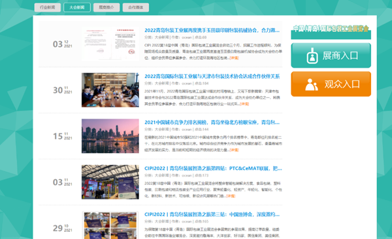
Task: Open the 中国(青岛)国际包装工业展览会 banner
Action: pyautogui.click(x=331, y=31)
